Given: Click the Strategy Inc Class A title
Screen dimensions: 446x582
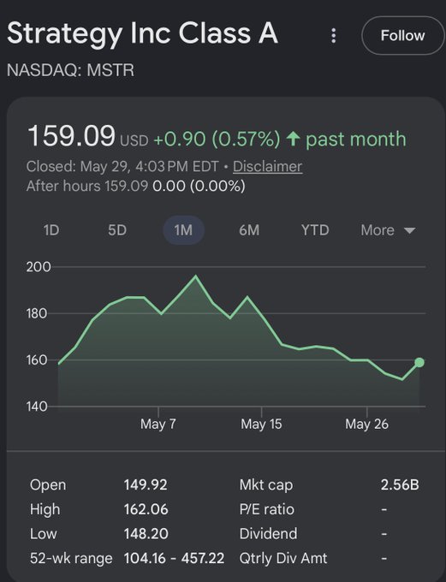Looking at the screenshot, I should pyautogui.click(x=142, y=33).
